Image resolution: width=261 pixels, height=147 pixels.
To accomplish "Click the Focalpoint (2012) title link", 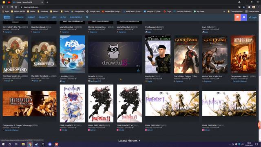I will [x=153, y=76].
